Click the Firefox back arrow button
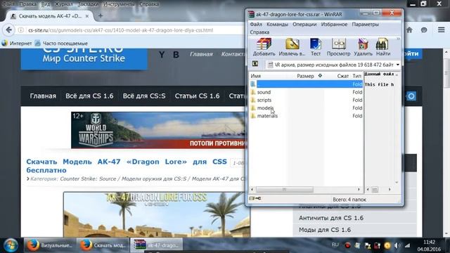450x253 pixels. point(9,30)
